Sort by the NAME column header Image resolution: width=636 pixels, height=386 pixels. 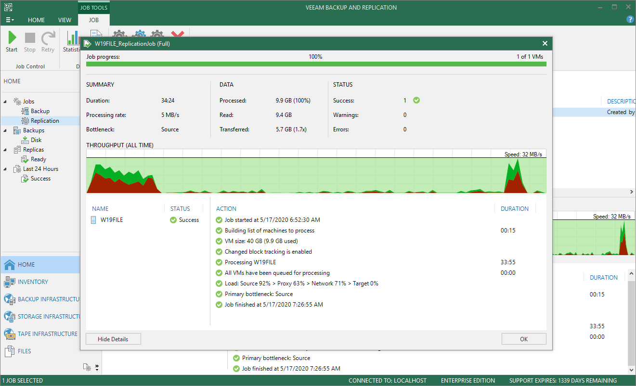100,209
